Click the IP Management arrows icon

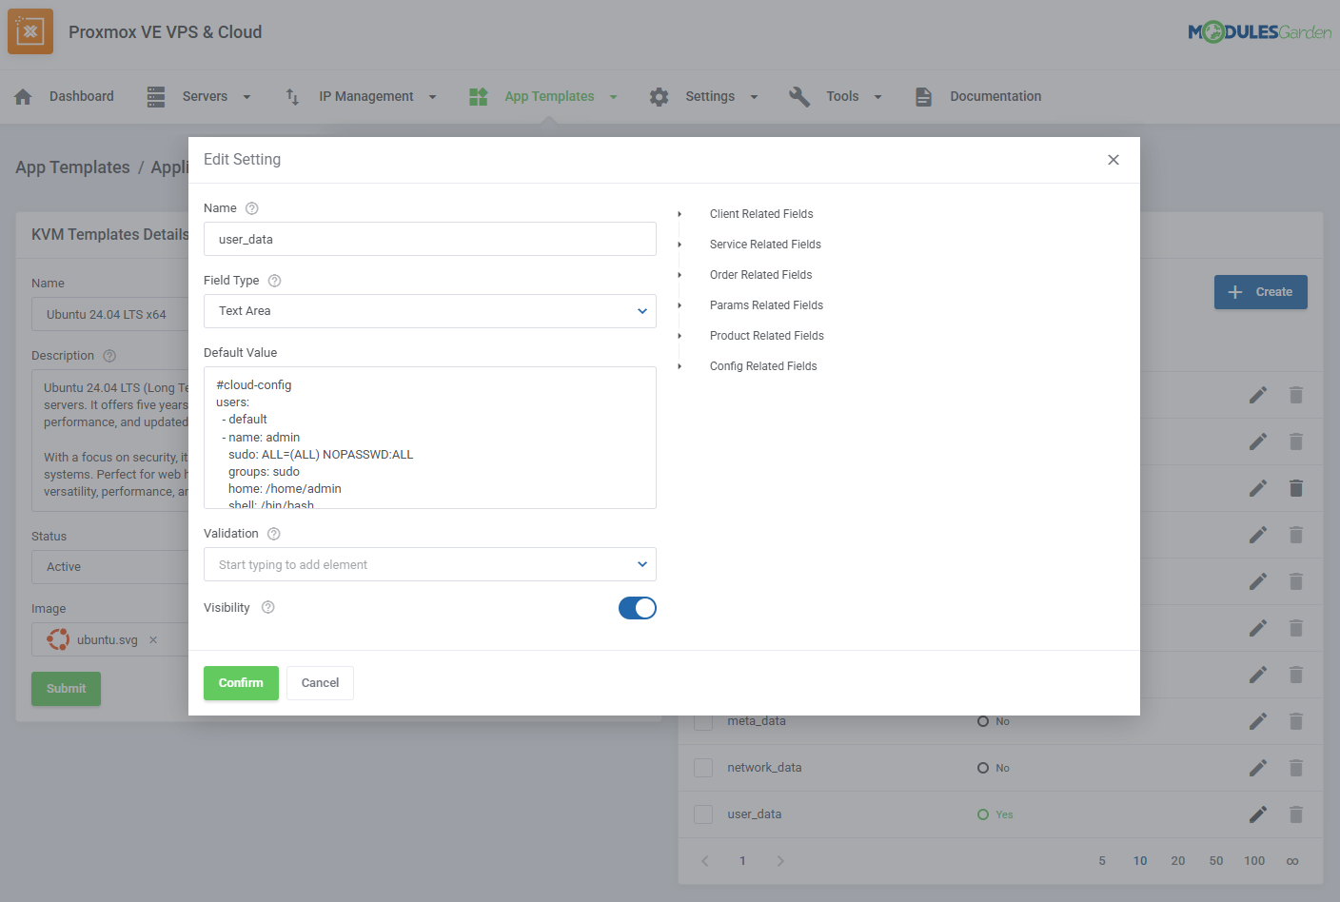[x=292, y=96]
